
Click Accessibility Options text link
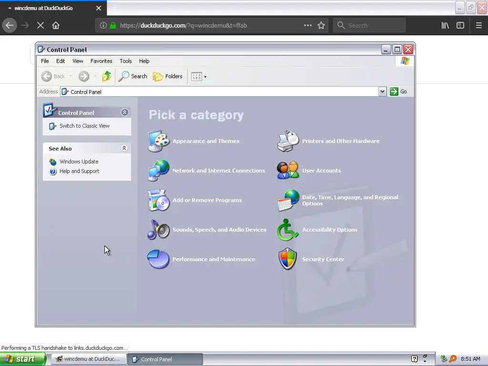[x=330, y=230]
